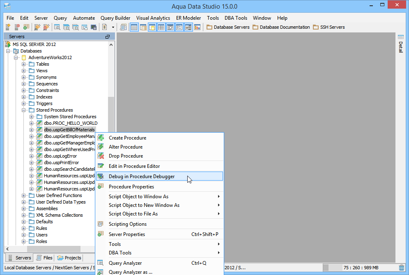Choose Alter Procedure from context menu
Viewport: 409px width, 275px height.
(x=160, y=147)
